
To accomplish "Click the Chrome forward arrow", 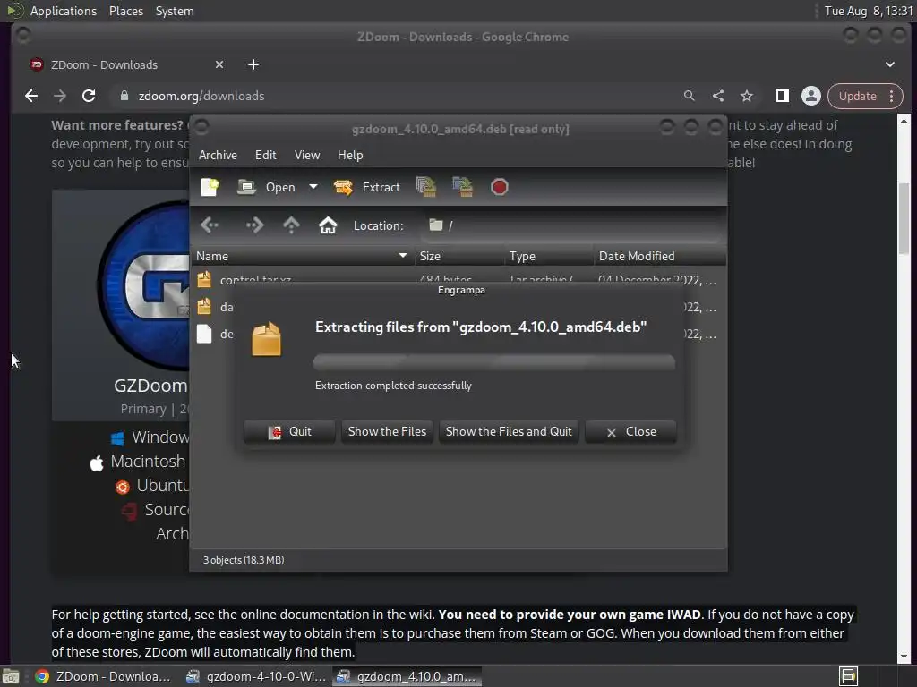I will [60, 96].
